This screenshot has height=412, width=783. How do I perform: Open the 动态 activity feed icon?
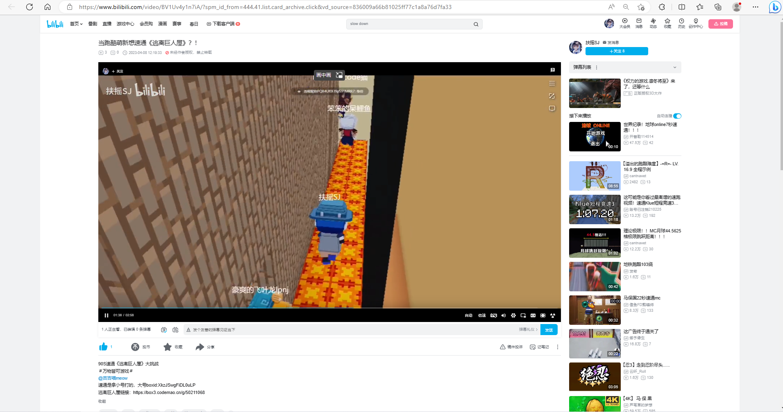[x=653, y=23]
